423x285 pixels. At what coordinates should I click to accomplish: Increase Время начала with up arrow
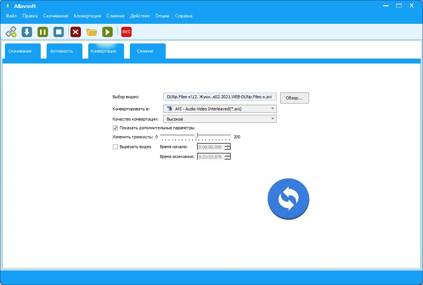point(228,145)
